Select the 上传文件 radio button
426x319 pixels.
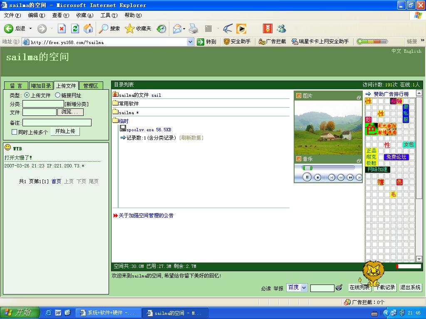coord(27,95)
